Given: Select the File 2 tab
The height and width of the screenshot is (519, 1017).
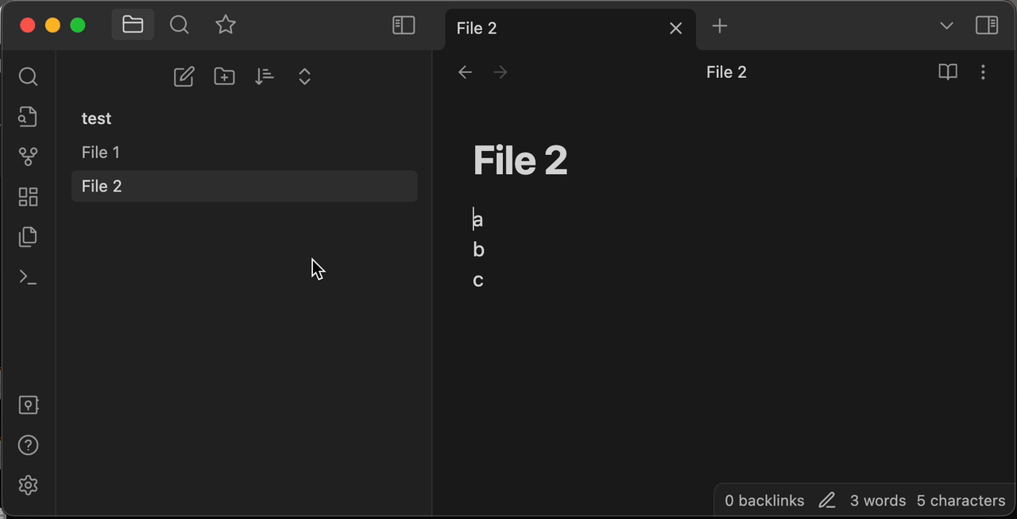Looking at the screenshot, I should click(x=570, y=29).
